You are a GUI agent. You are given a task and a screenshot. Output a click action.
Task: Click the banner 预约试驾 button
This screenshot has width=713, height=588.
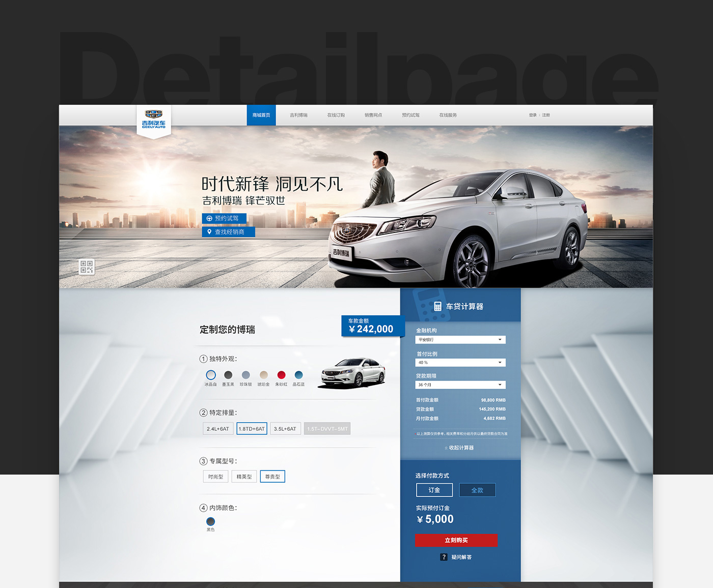coord(224,218)
